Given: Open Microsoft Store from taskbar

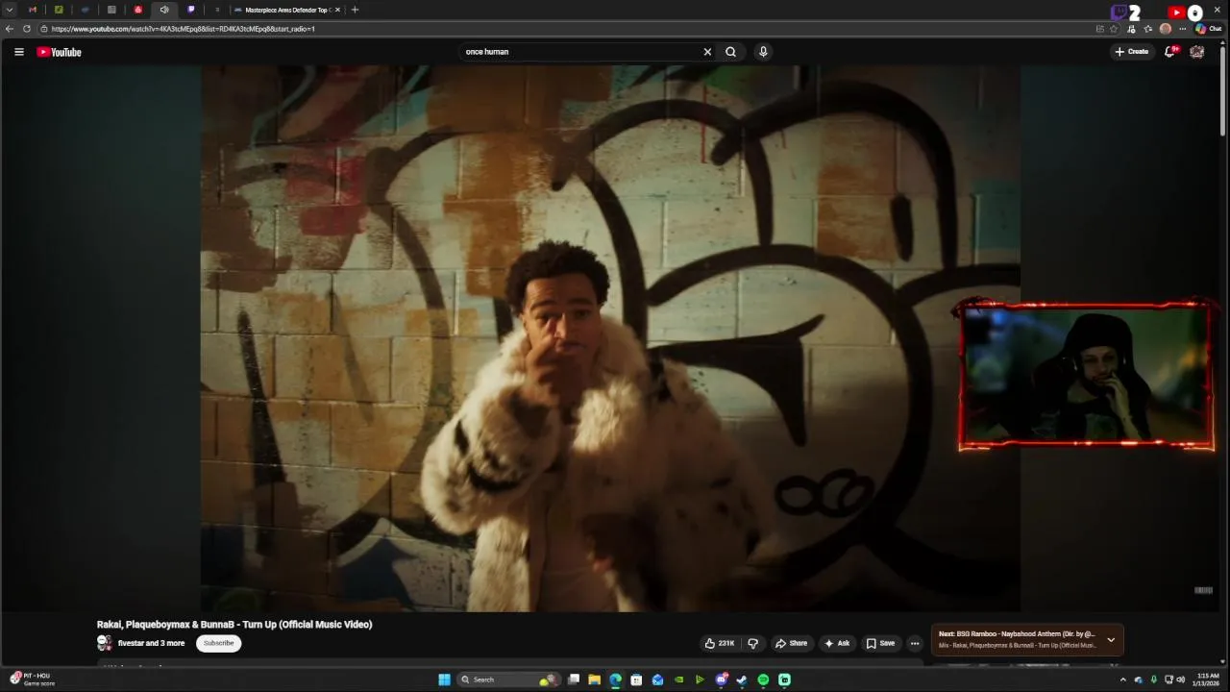Looking at the screenshot, I should click(636, 680).
